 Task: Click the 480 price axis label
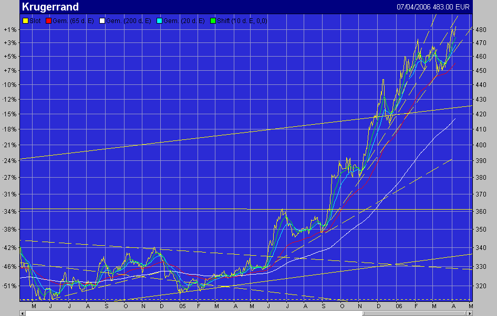(481, 30)
